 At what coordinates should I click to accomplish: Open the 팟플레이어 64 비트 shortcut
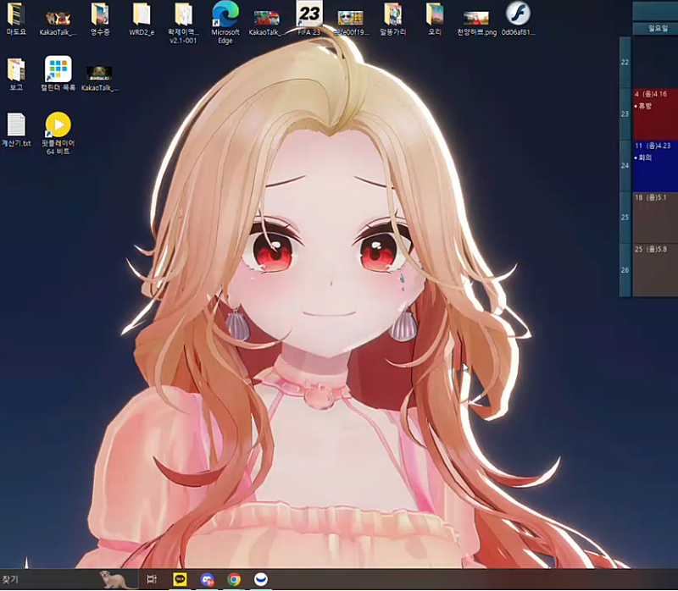(58, 125)
